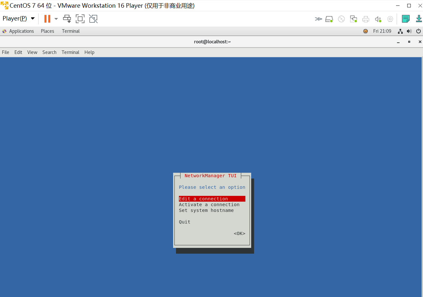Open the hard disk device status

[x=329, y=19]
